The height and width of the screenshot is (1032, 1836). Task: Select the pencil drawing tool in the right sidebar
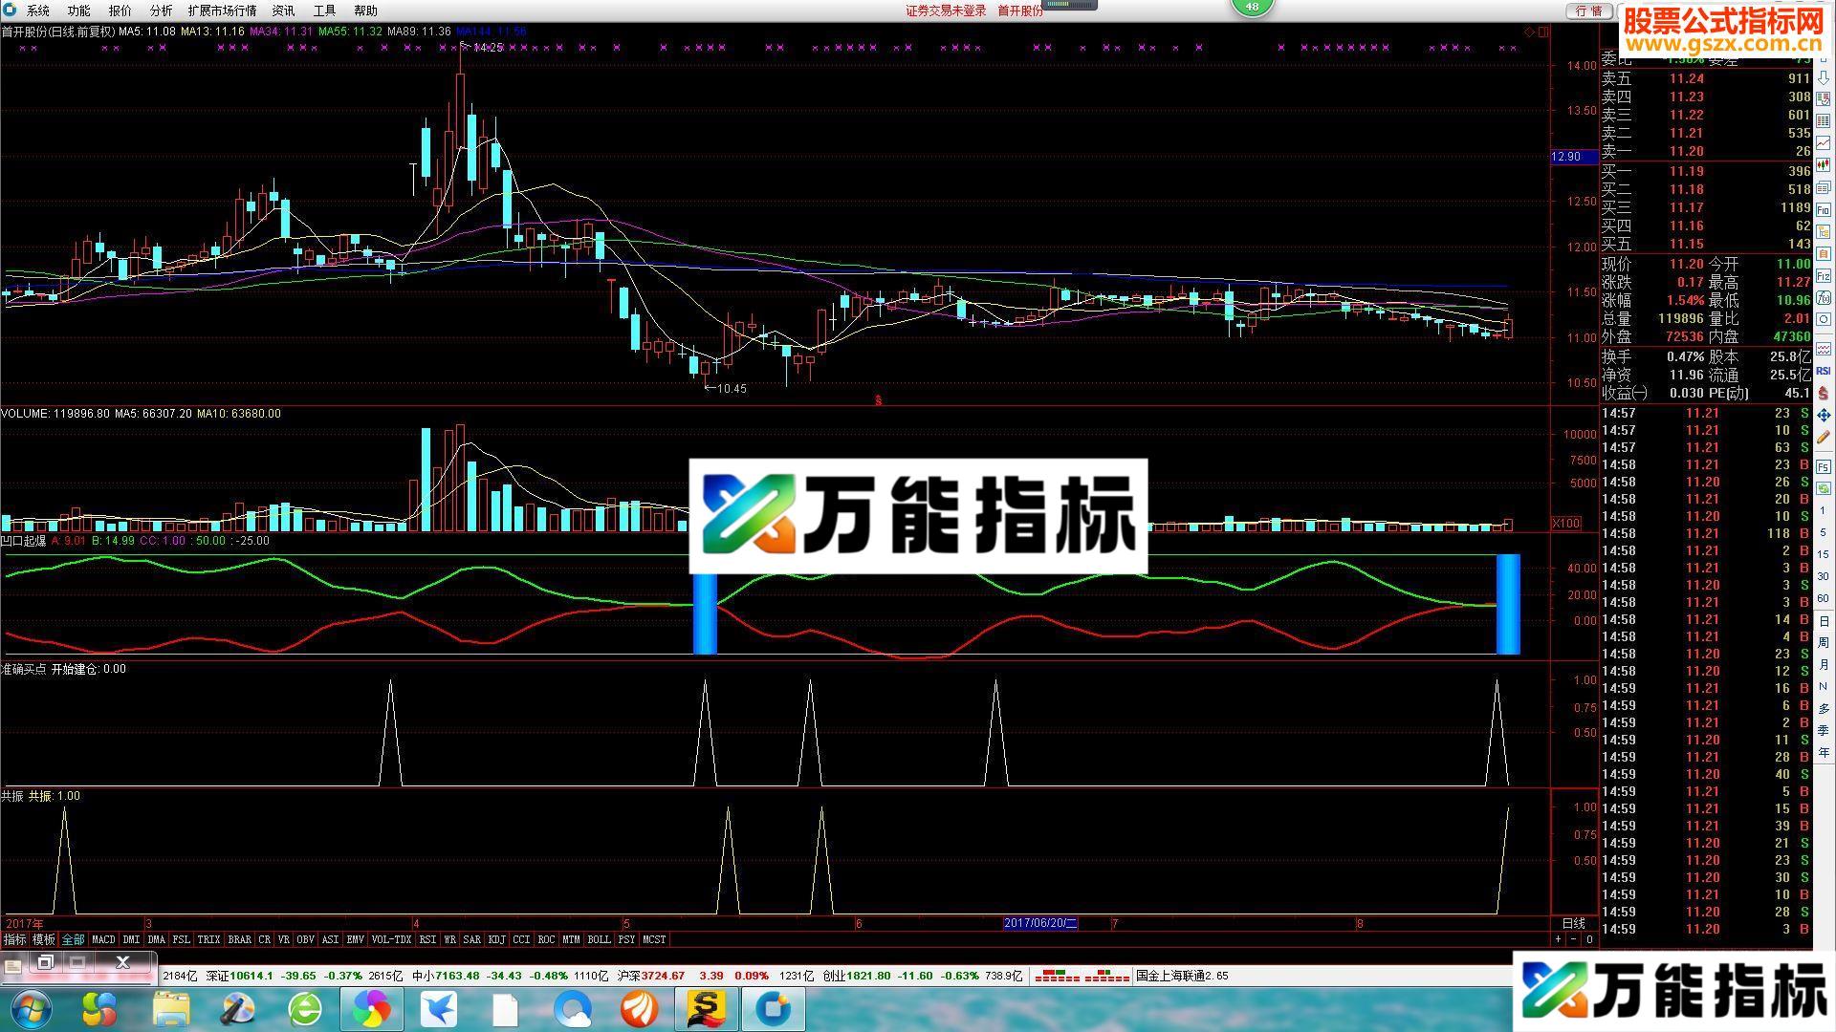pyautogui.click(x=1825, y=438)
